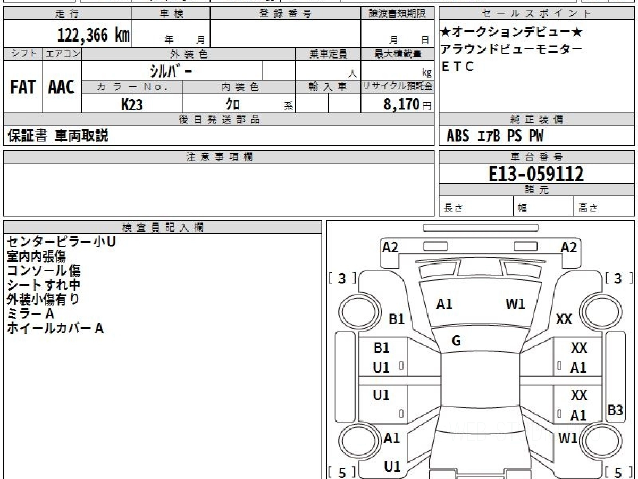
Task: Click the 内装色 header cell
Action: (x=239, y=87)
